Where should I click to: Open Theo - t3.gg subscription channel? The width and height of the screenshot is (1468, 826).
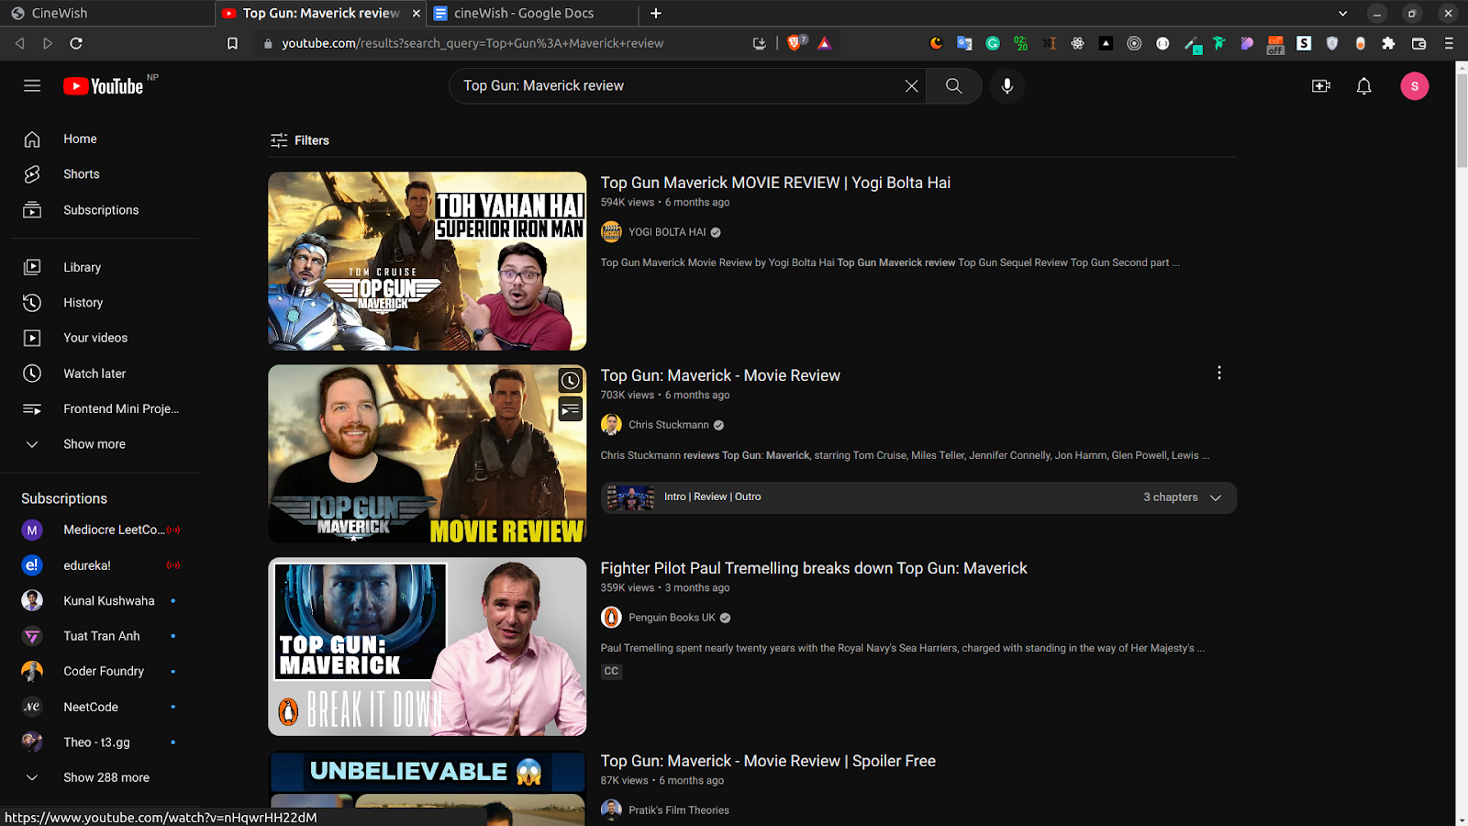[105, 742]
